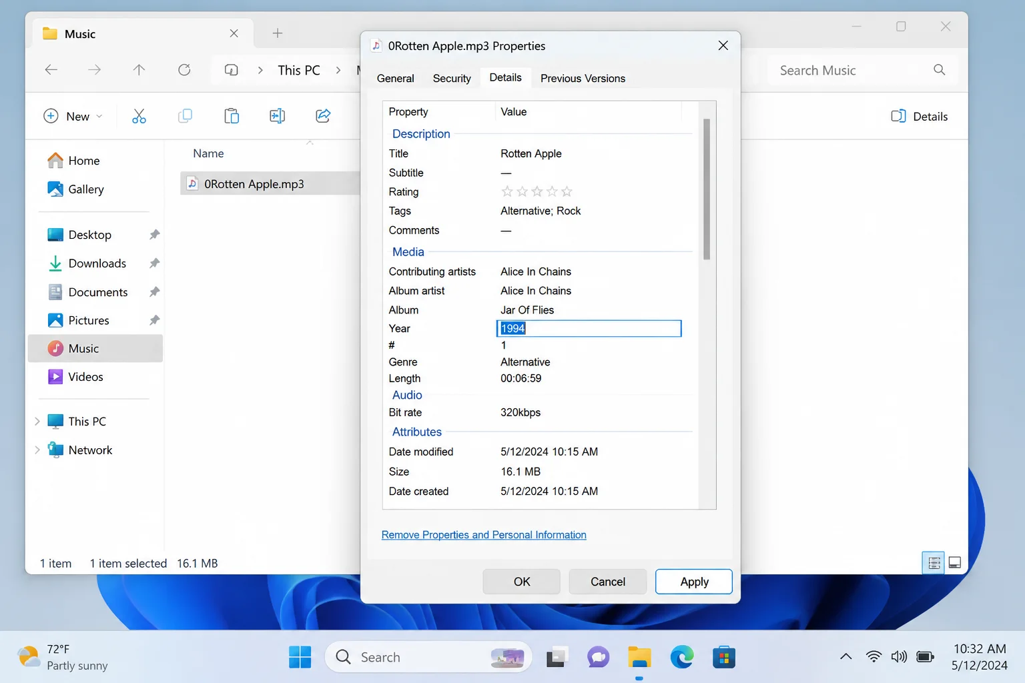Image resolution: width=1025 pixels, height=683 pixels.
Task: Navigate up one folder level
Action: (139, 70)
